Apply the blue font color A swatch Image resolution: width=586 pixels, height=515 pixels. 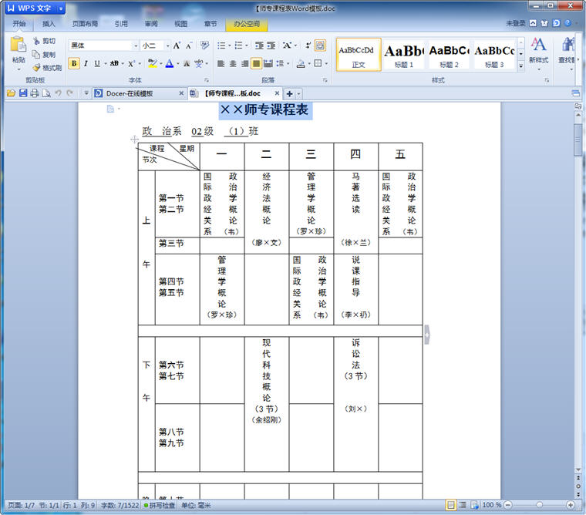click(x=170, y=63)
